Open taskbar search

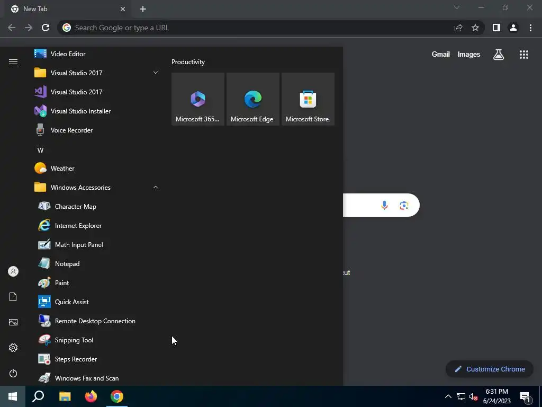38,396
